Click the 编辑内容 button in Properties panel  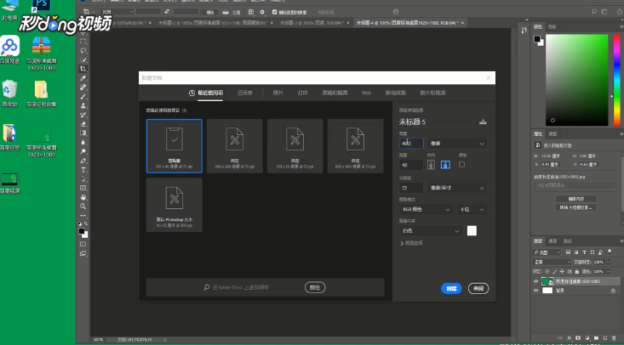pyautogui.click(x=575, y=199)
